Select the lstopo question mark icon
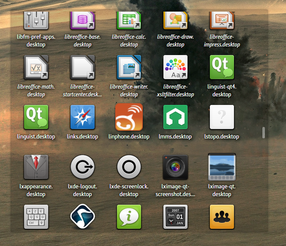Screen dimensions: 286x246 coord(222,117)
